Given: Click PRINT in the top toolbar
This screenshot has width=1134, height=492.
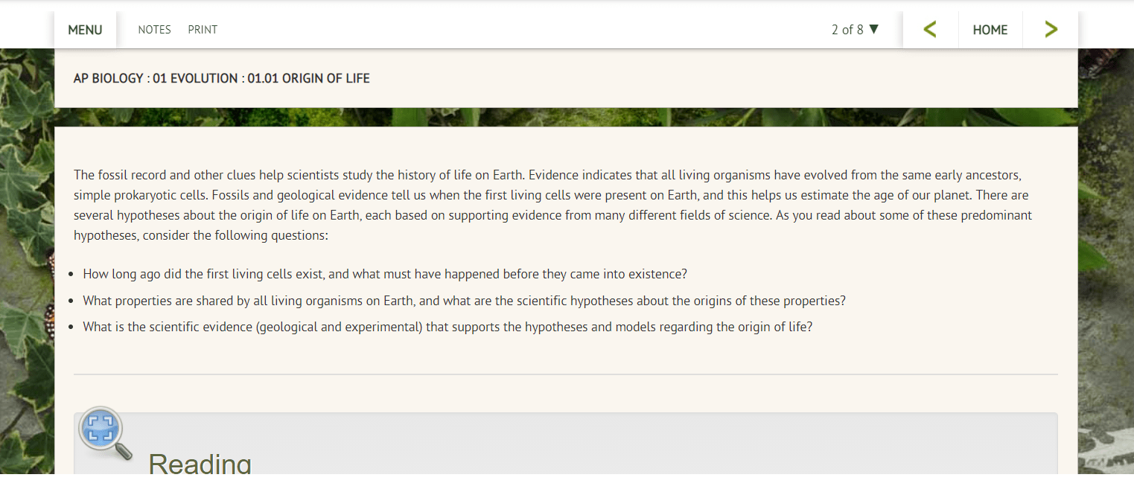Looking at the screenshot, I should coord(202,29).
